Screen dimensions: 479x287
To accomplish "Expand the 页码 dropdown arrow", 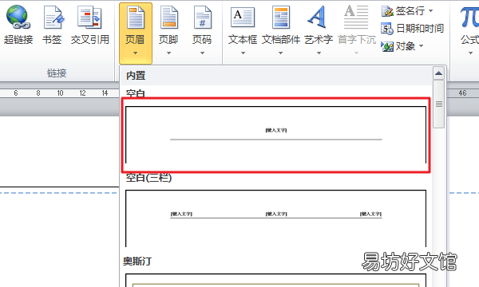I will (202, 53).
